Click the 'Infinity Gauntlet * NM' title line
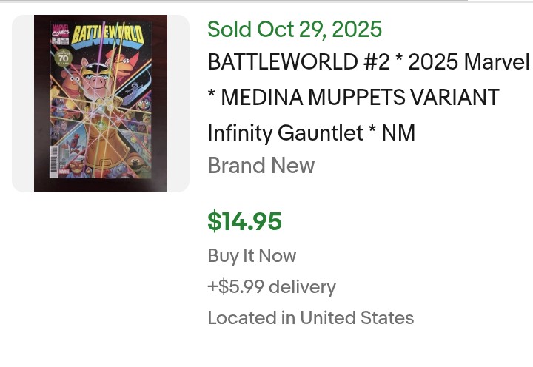Viewport: 533px width, 367px height. pos(311,133)
